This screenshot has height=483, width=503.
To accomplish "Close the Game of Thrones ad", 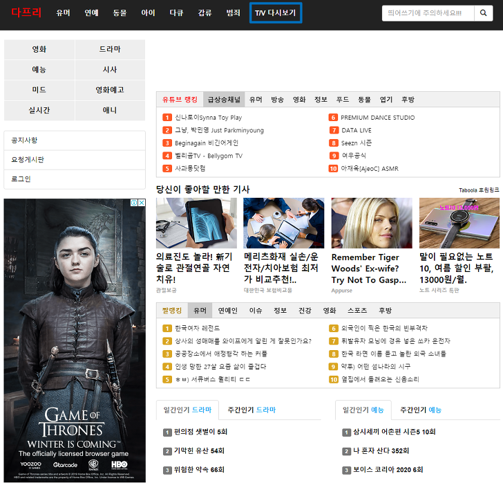I will (142, 203).
